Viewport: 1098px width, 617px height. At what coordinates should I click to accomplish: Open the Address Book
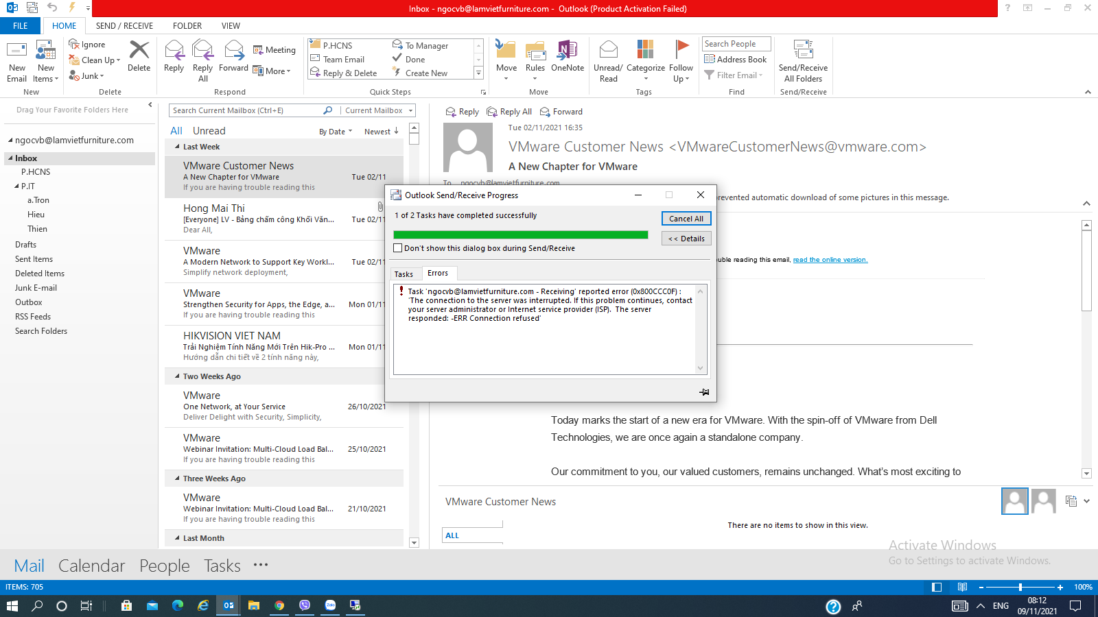(736, 60)
